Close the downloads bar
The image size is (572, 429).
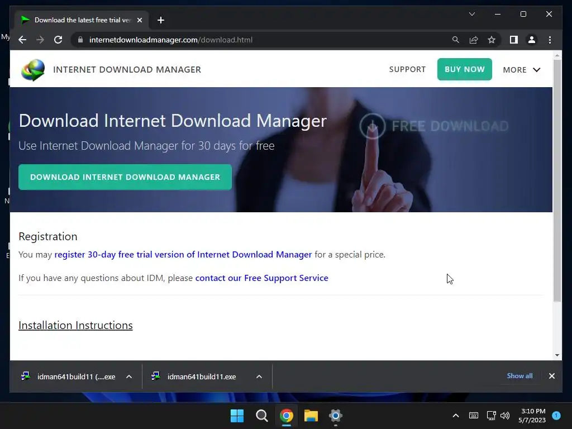551,376
